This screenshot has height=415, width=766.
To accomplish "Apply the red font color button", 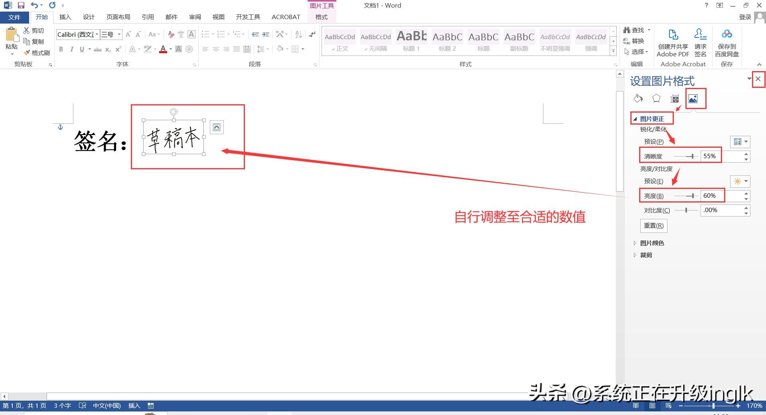I will (x=163, y=49).
